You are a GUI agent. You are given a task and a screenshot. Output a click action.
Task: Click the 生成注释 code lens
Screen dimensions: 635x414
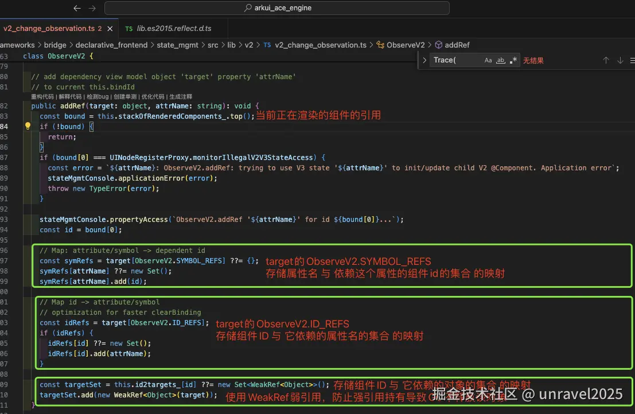(181, 97)
